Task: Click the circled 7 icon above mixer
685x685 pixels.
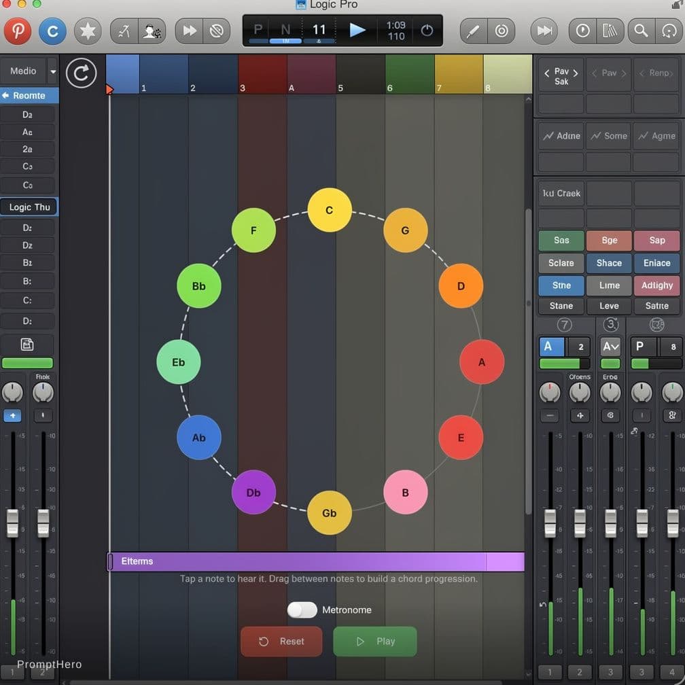Action: click(564, 325)
